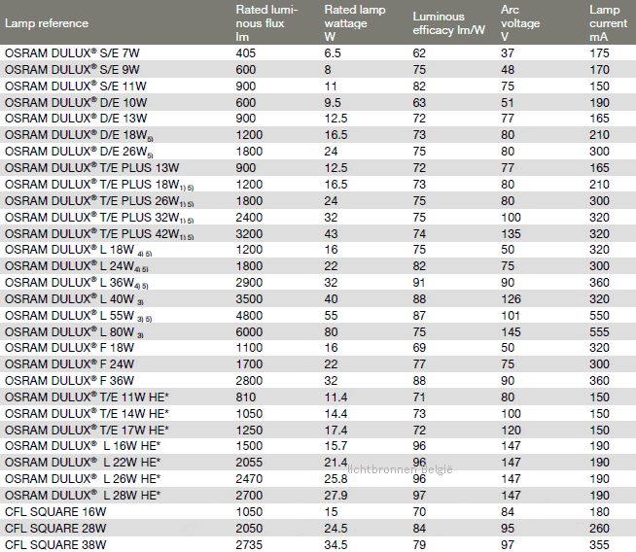The width and height of the screenshot is (636, 552).
Task: Click arc voltage value '145'
Action: (x=512, y=332)
